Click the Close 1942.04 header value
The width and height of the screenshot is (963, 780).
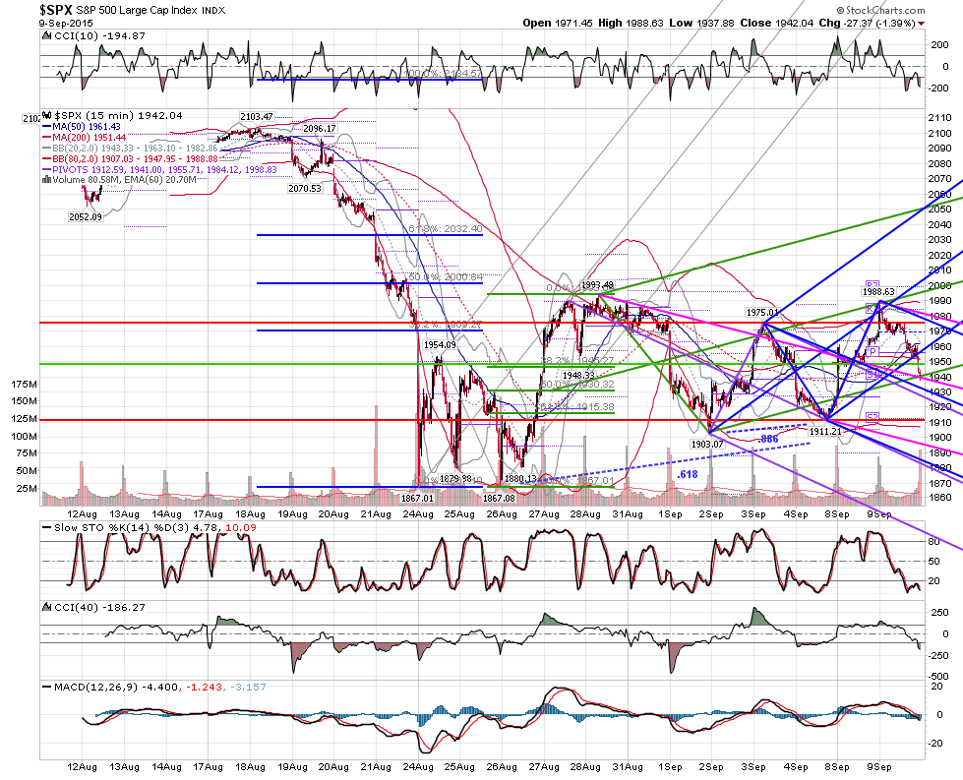777,23
